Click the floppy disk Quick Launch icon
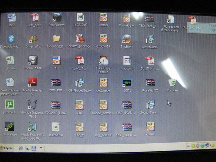This screenshot has width=216, height=162. click(x=34, y=148)
